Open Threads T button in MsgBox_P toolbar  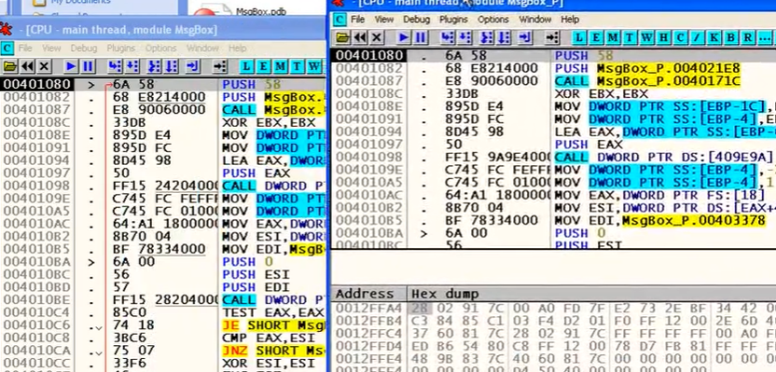(630, 37)
